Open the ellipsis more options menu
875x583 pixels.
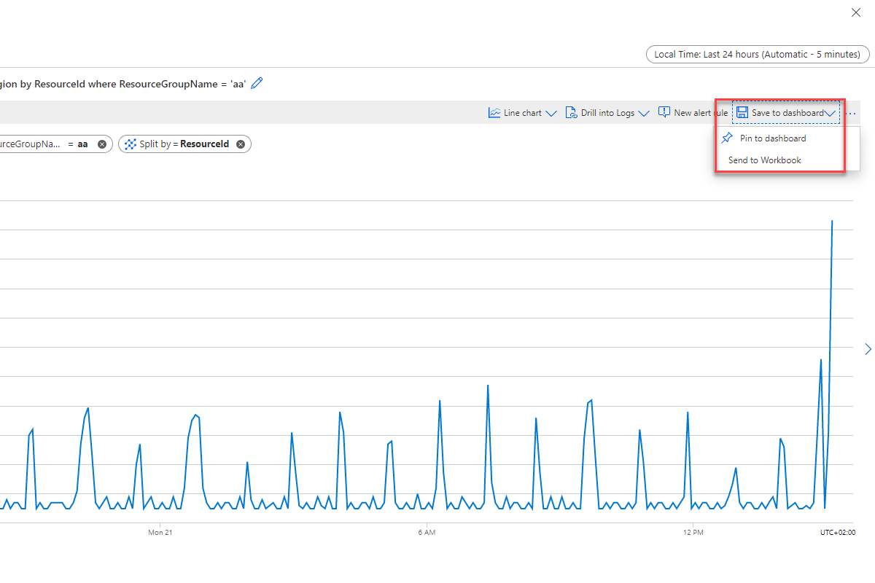[x=851, y=112]
